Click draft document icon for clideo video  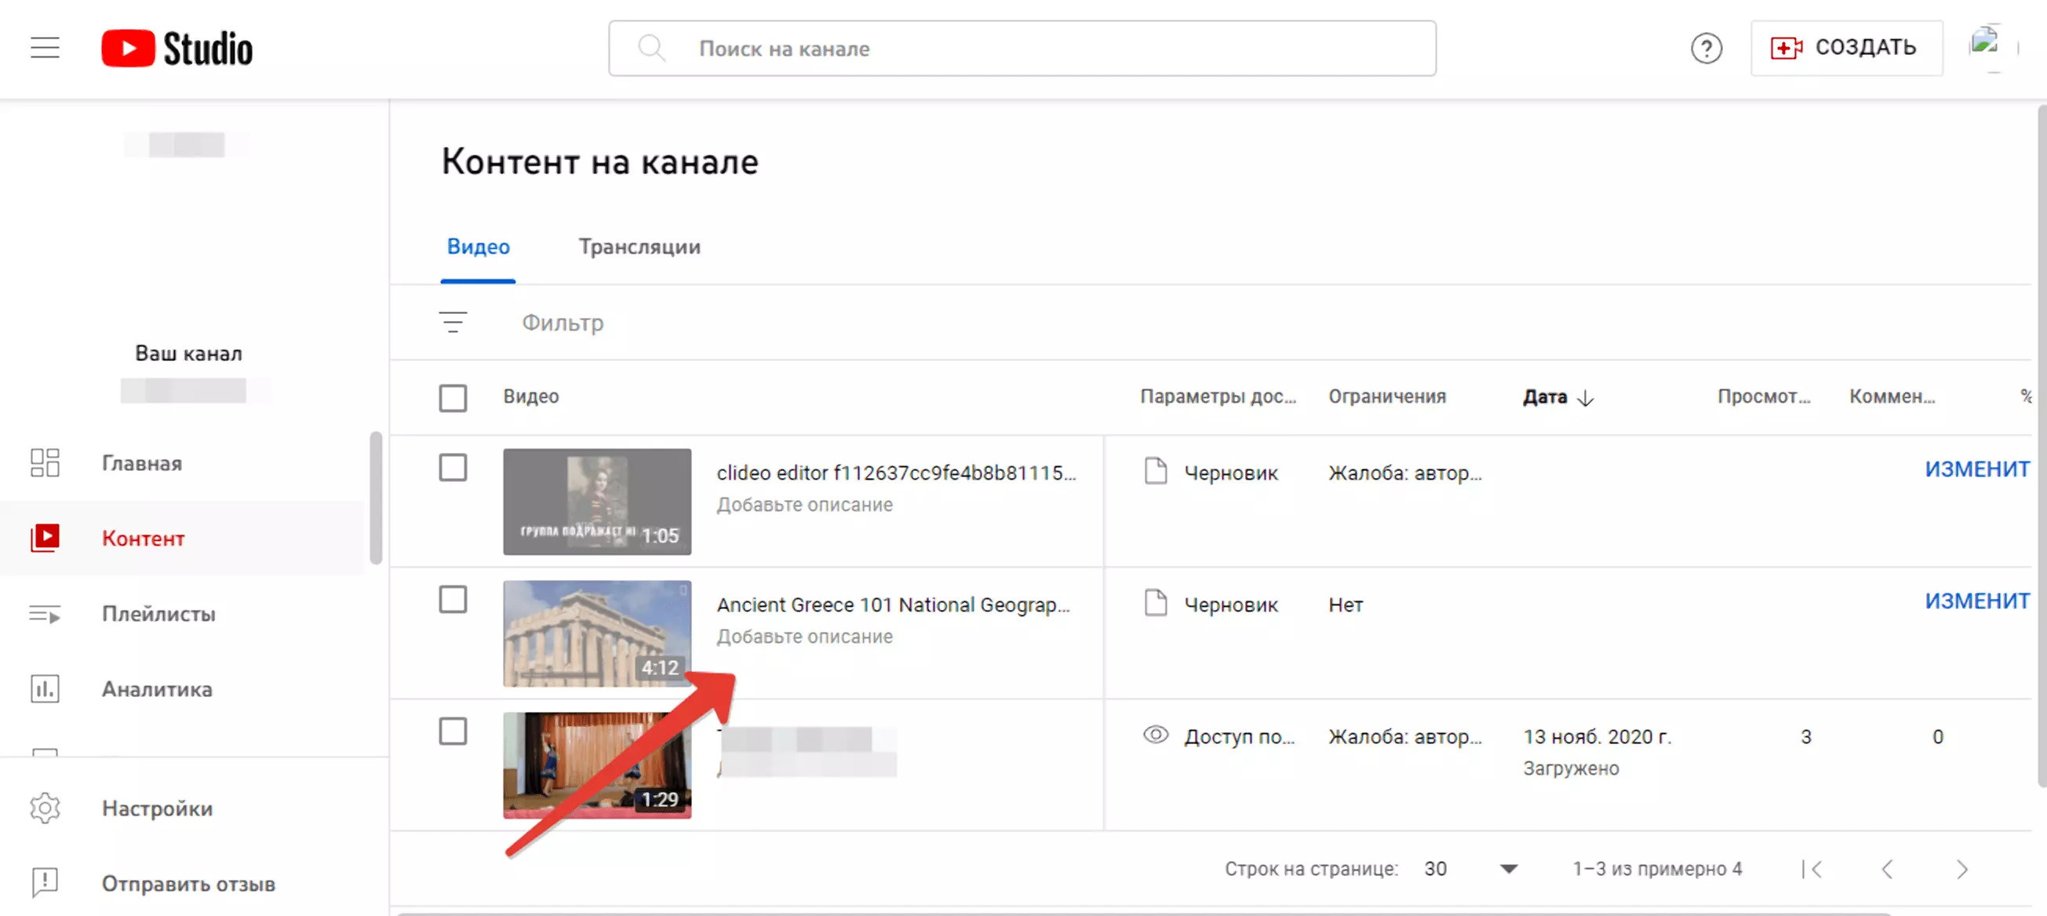click(x=1156, y=472)
